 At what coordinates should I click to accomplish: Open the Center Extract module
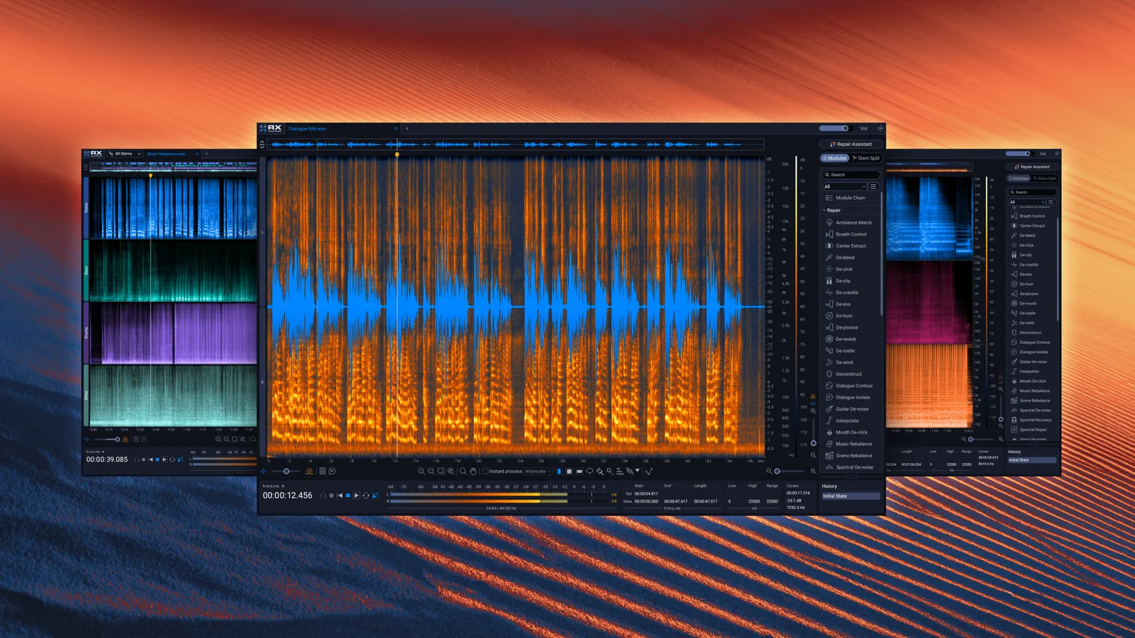tap(846, 246)
